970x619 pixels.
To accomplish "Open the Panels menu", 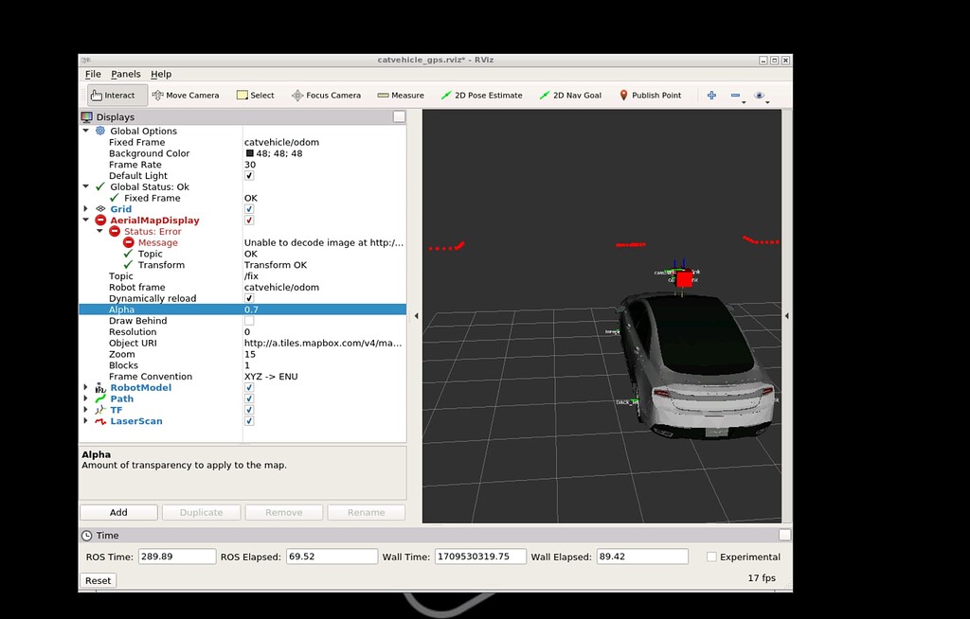I will (126, 74).
